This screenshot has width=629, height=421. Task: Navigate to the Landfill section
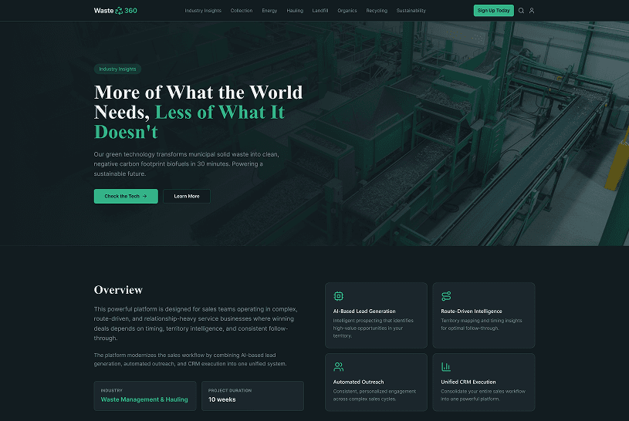(x=320, y=11)
